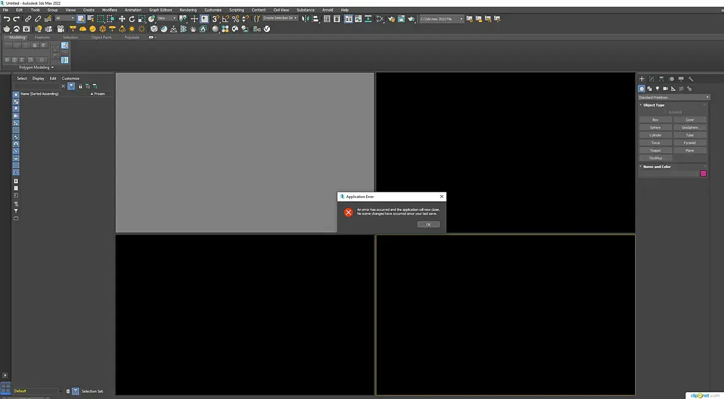The image size is (724, 399).
Task: Open the Standard Primitives category dropdown
Action: (674, 97)
